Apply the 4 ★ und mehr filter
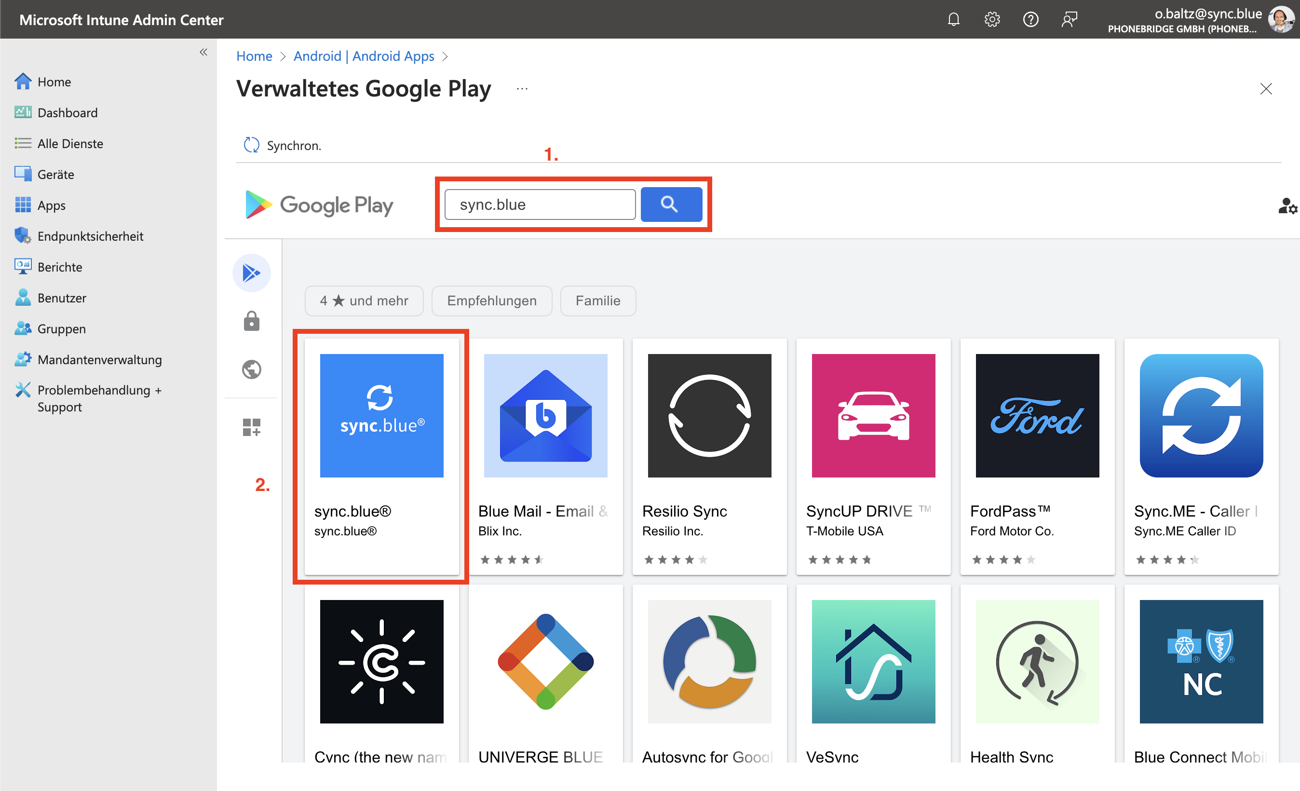 pyautogui.click(x=364, y=301)
